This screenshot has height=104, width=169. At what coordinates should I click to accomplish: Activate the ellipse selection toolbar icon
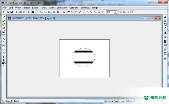pyautogui.click(x=76, y=12)
